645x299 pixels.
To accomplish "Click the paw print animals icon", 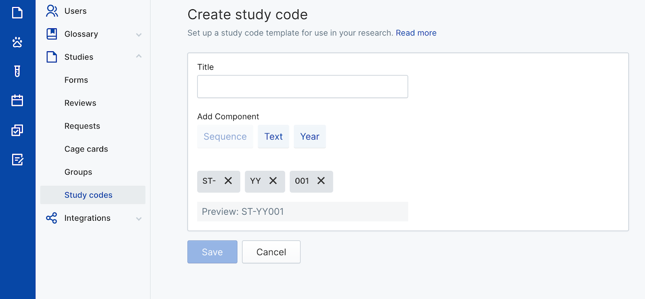I will click(x=17, y=42).
